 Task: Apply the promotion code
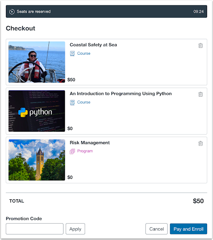[75, 229]
